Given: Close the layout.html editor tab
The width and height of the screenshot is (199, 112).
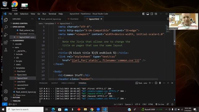Looking at the screenshot, I should [x=101, y=19].
